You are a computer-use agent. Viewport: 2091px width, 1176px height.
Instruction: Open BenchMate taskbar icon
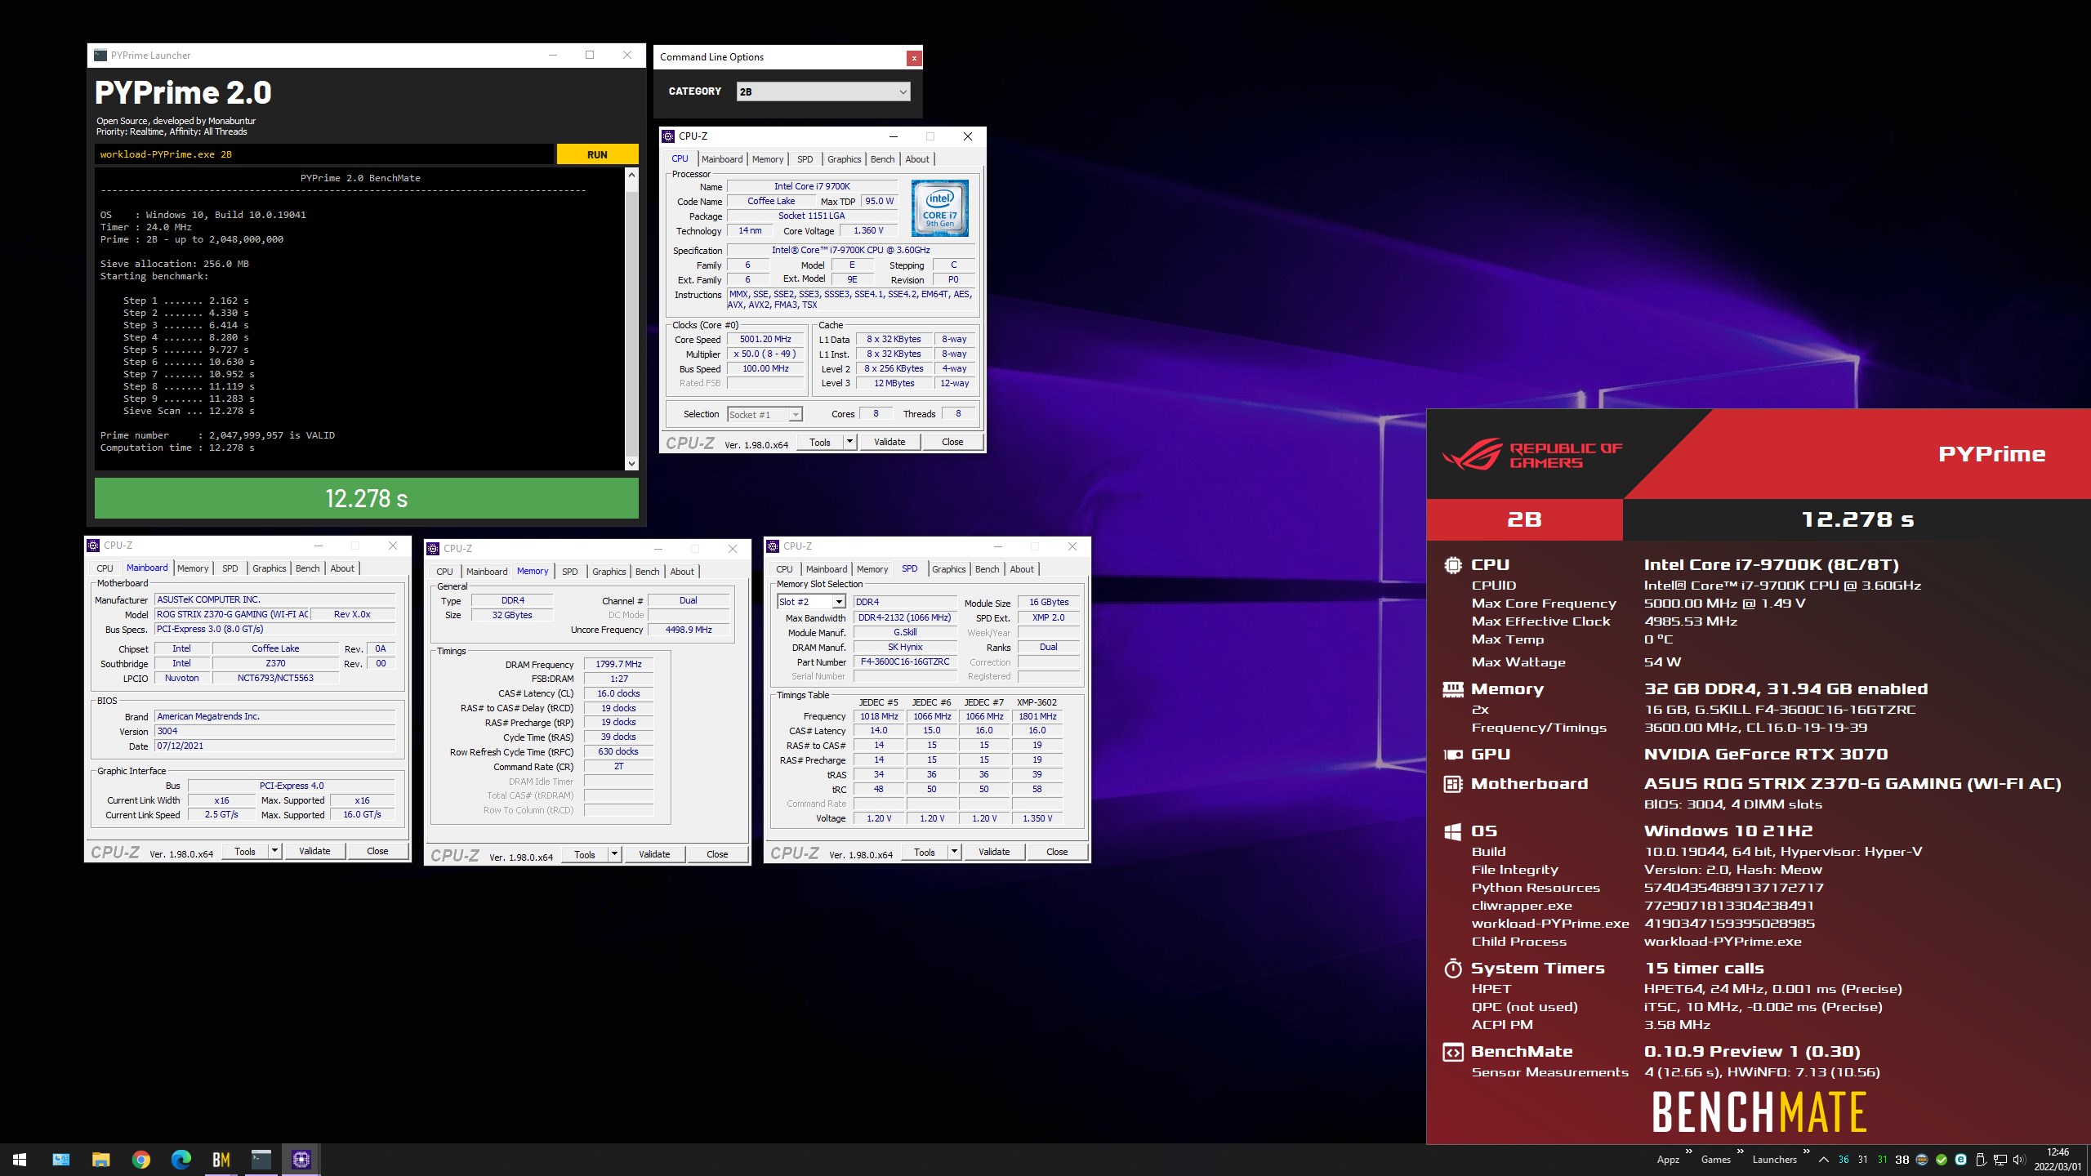[x=221, y=1159]
